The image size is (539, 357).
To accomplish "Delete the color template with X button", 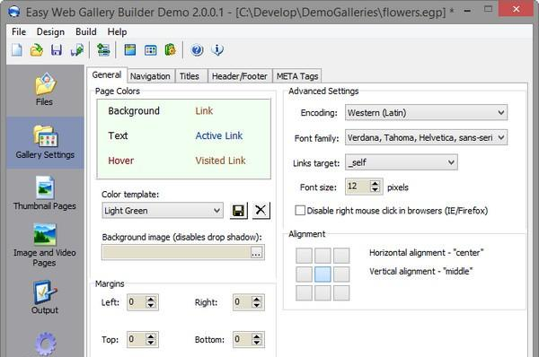I will tap(261, 211).
